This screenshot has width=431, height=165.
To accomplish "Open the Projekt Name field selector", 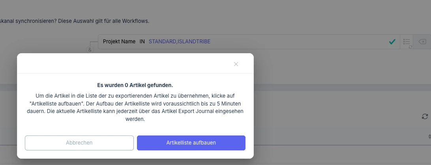I will 119,42.
